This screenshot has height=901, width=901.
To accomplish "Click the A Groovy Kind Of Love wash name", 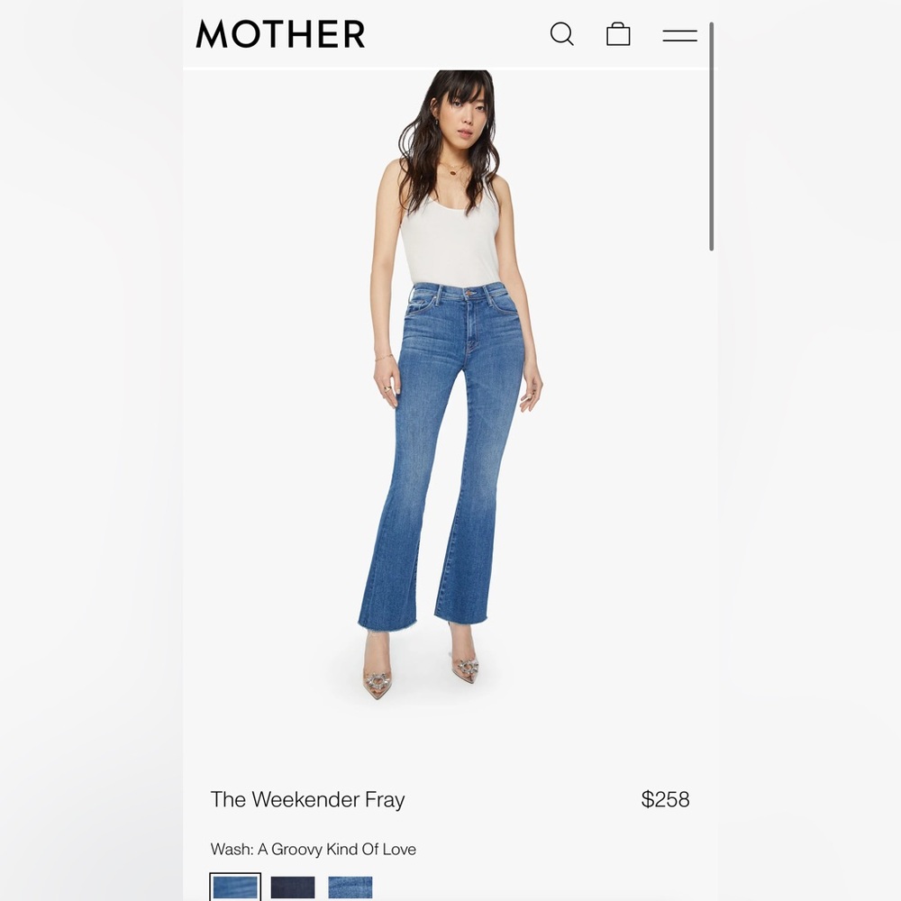I will click(x=337, y=849).
